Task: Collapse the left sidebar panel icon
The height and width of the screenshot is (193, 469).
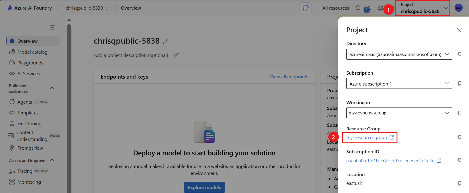Action: tap(53, 27)
